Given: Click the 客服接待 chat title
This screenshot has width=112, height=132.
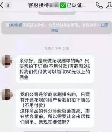Looking at the screenshot, I should pos(38,5).
